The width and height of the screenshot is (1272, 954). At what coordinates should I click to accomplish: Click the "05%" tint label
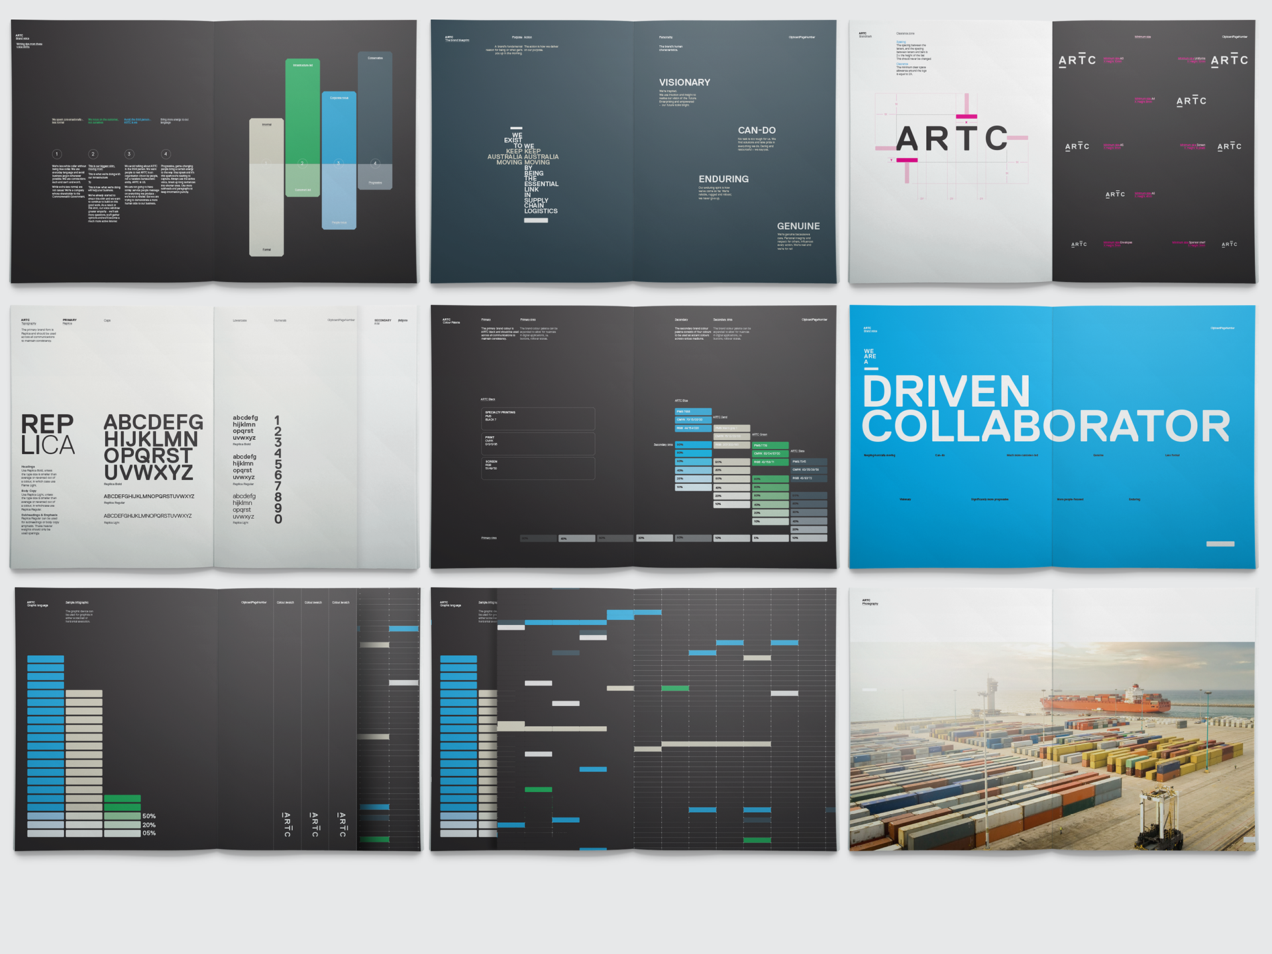(x=149, y=833)
